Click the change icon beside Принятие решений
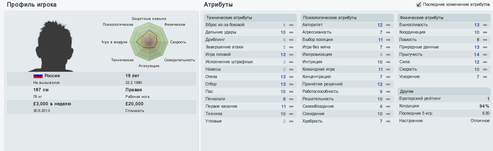 pos(388,84)
